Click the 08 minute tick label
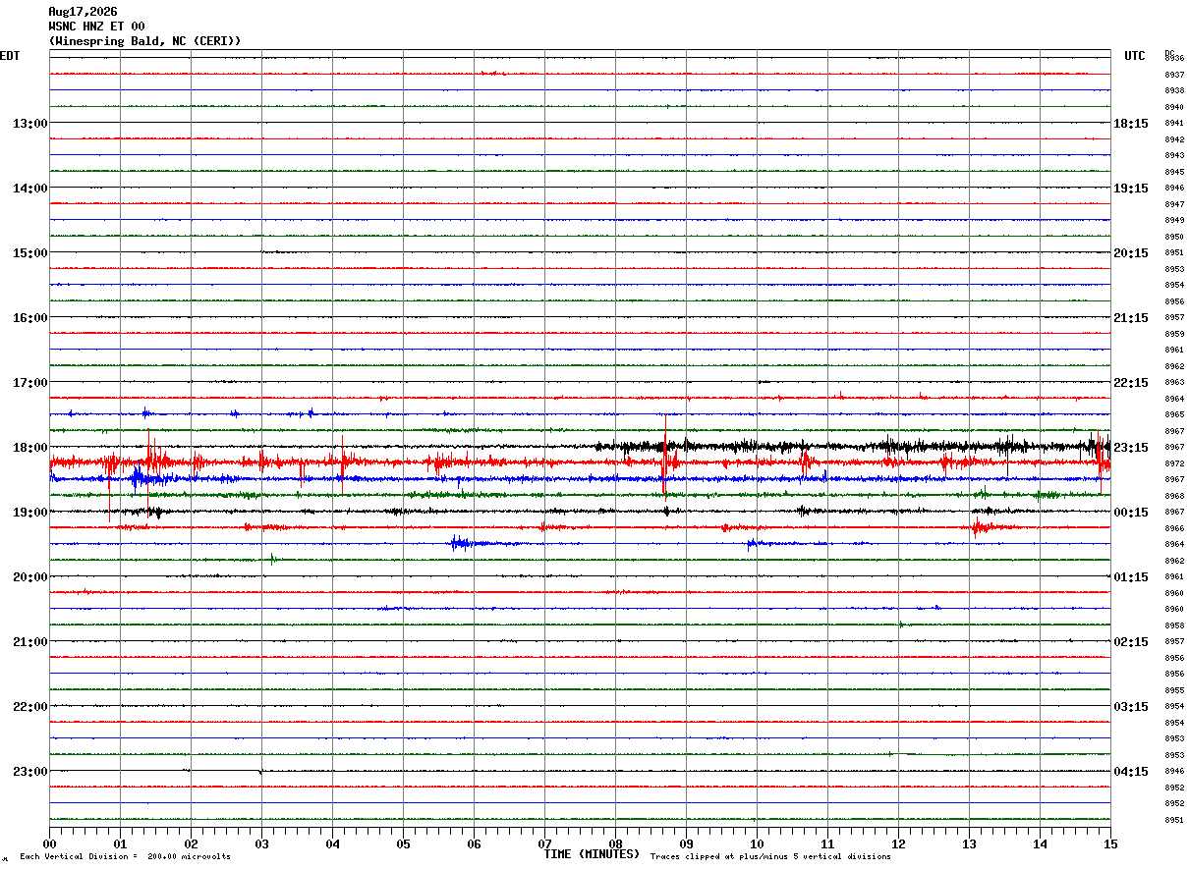 [615, 843]
